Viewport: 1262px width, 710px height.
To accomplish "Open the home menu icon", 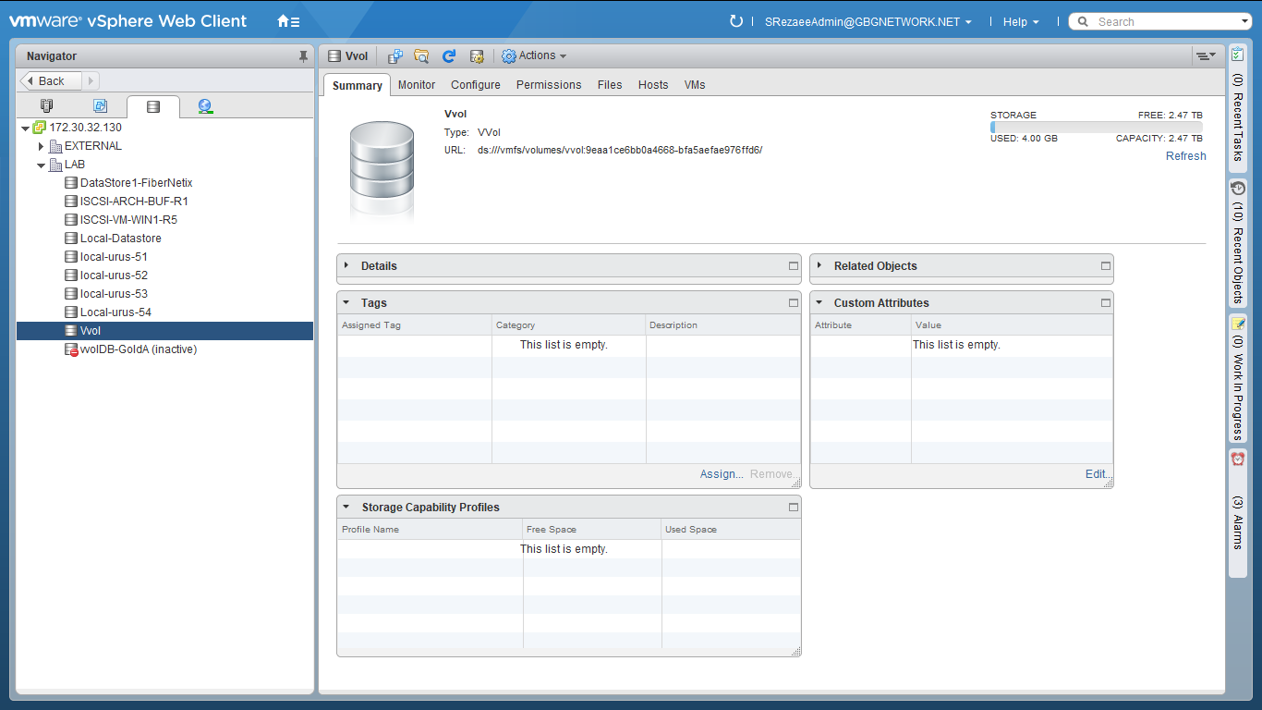I will (287, 21).
